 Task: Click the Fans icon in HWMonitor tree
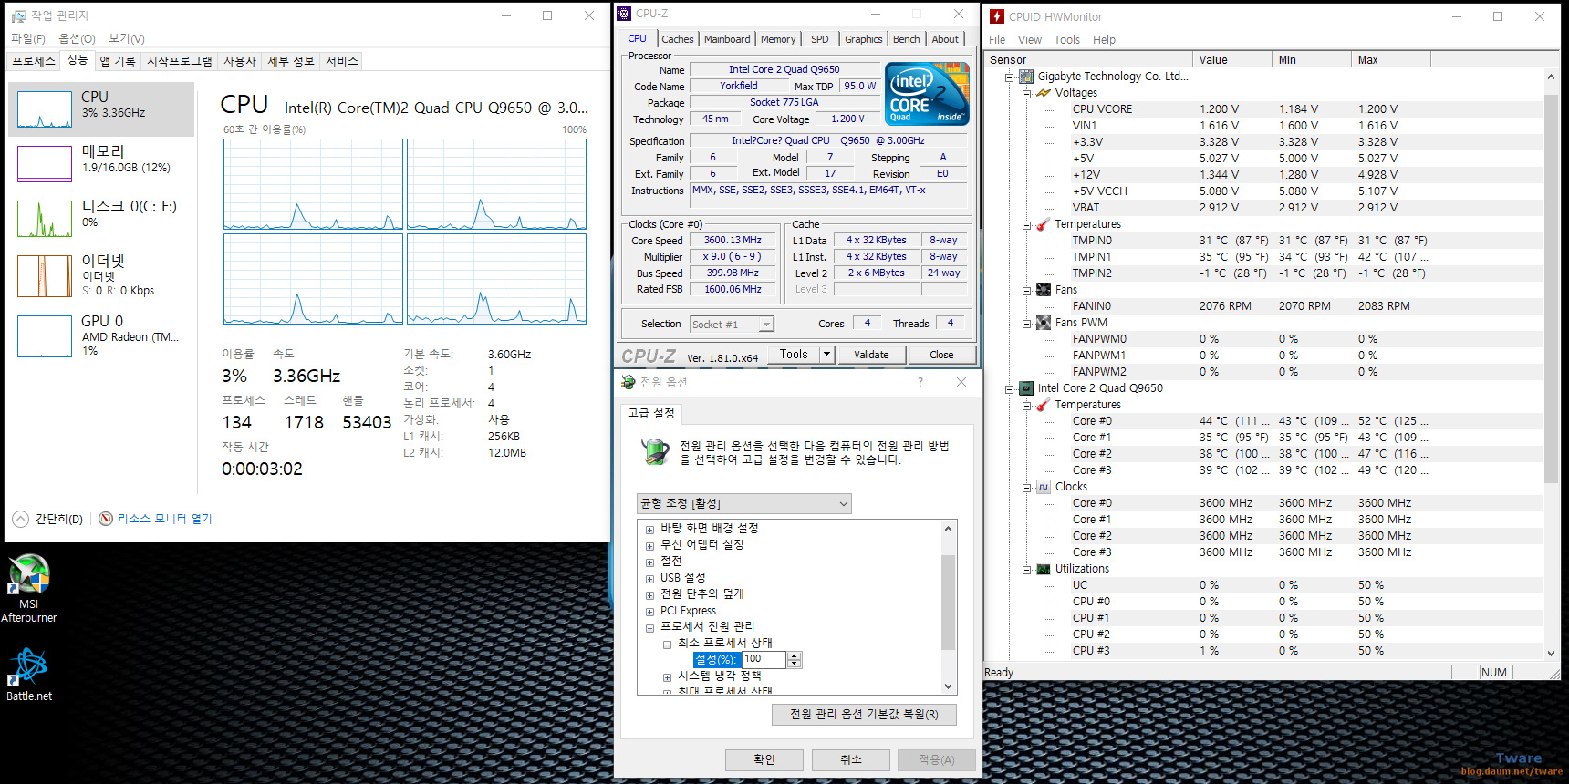pos(1044,290)
